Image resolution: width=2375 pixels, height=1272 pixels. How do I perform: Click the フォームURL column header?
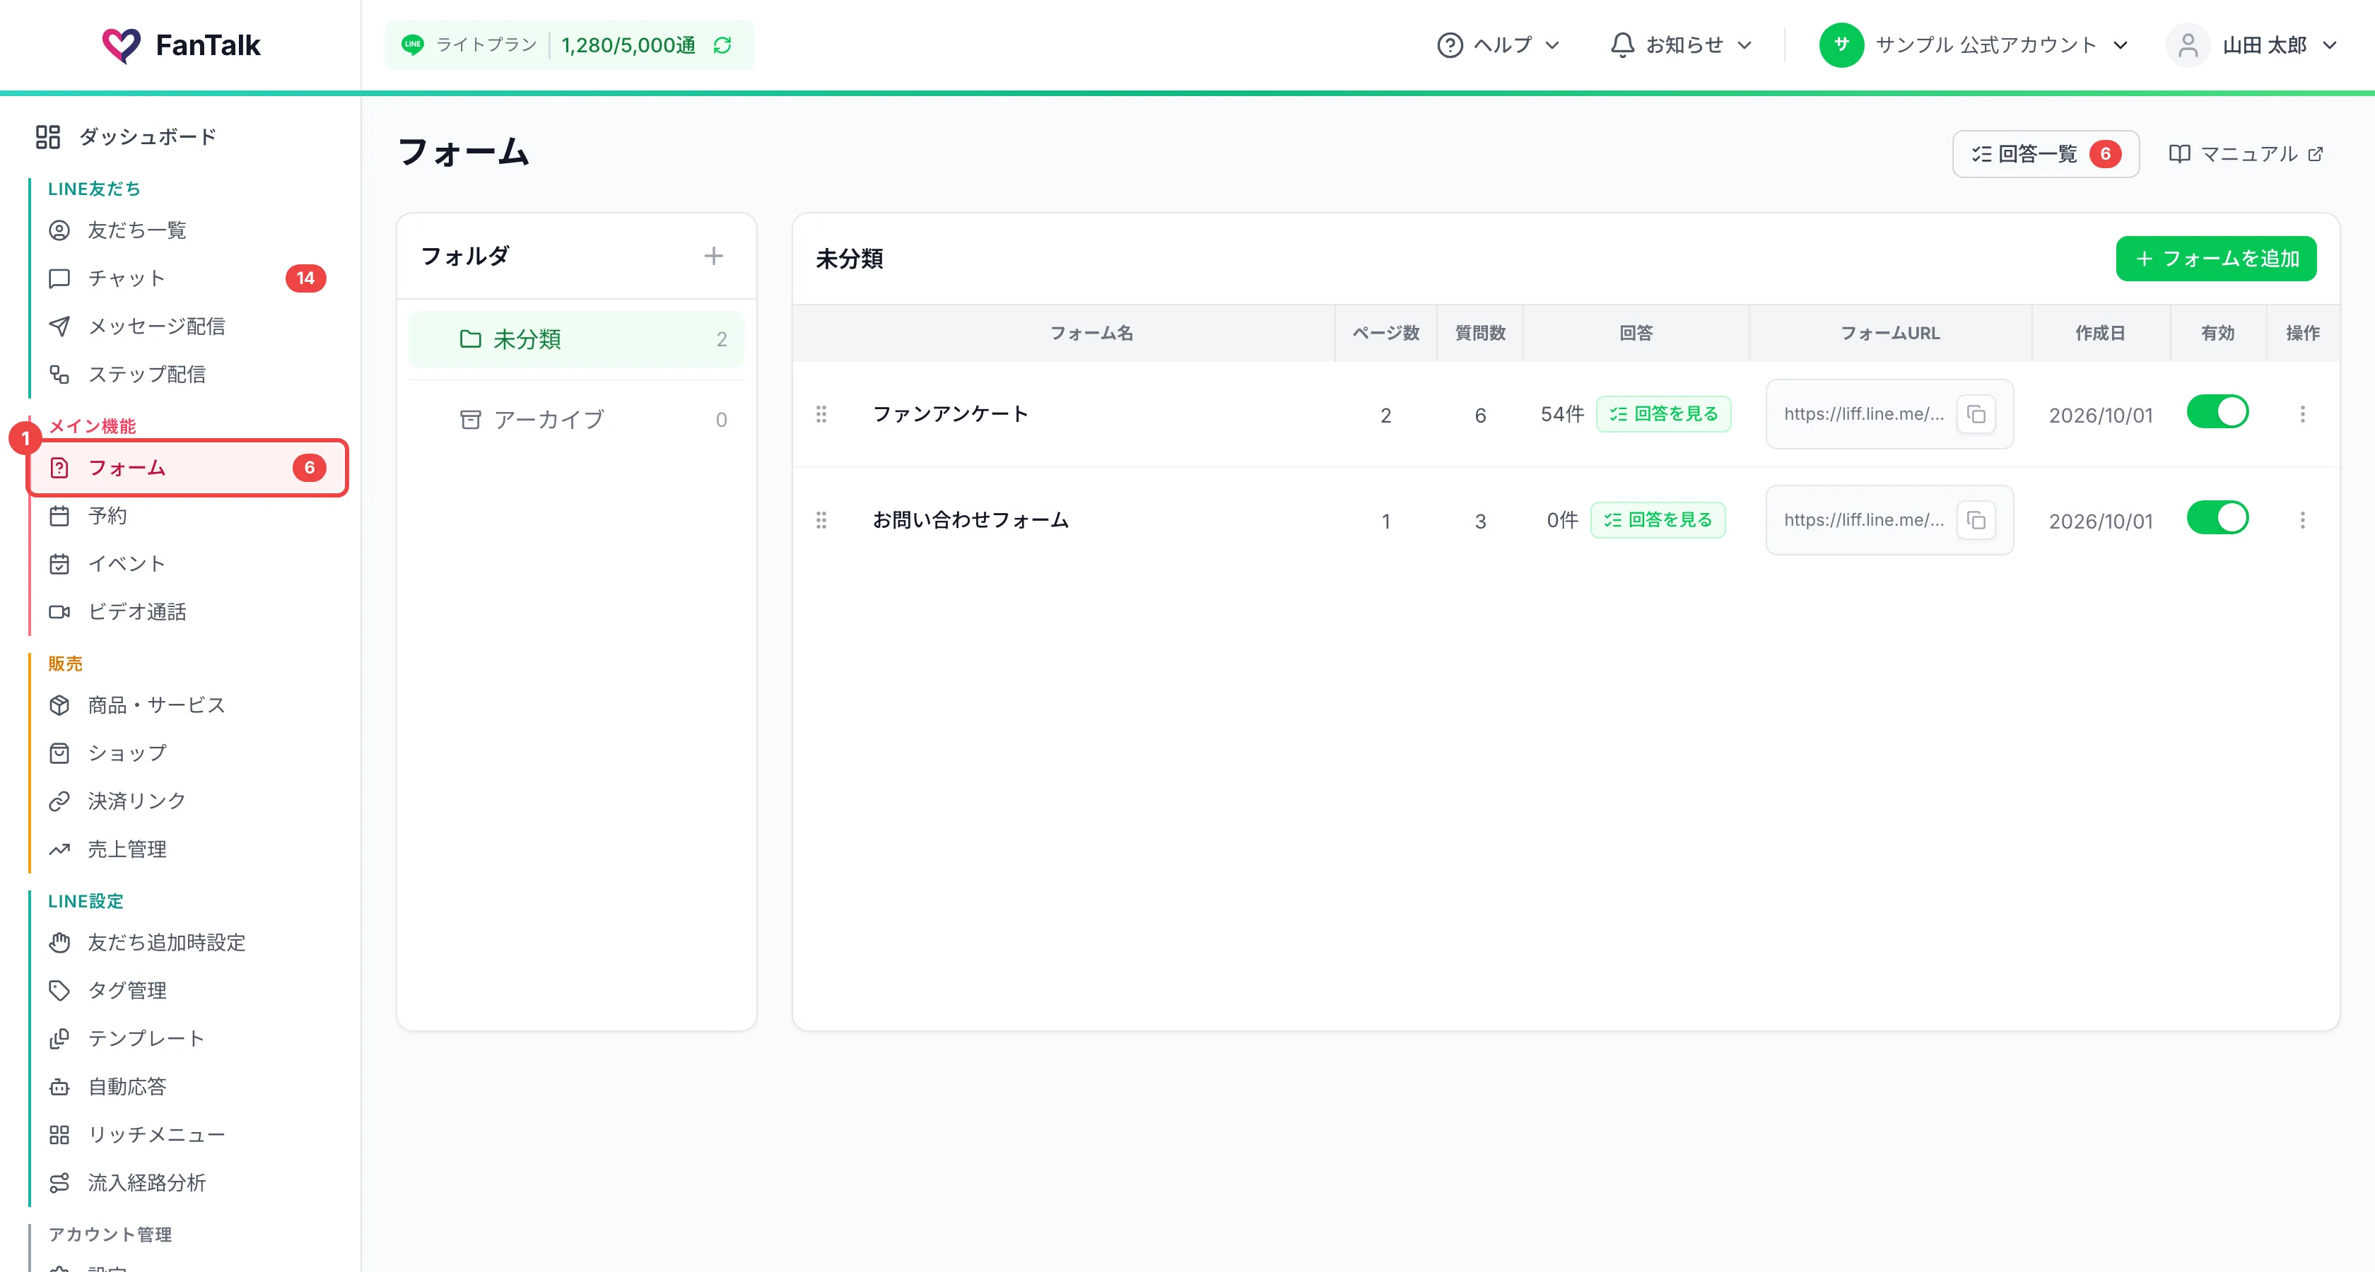(x=1890, y=334)
